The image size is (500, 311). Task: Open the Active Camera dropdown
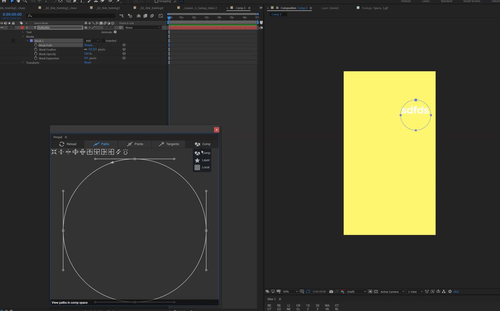(392, 291)
